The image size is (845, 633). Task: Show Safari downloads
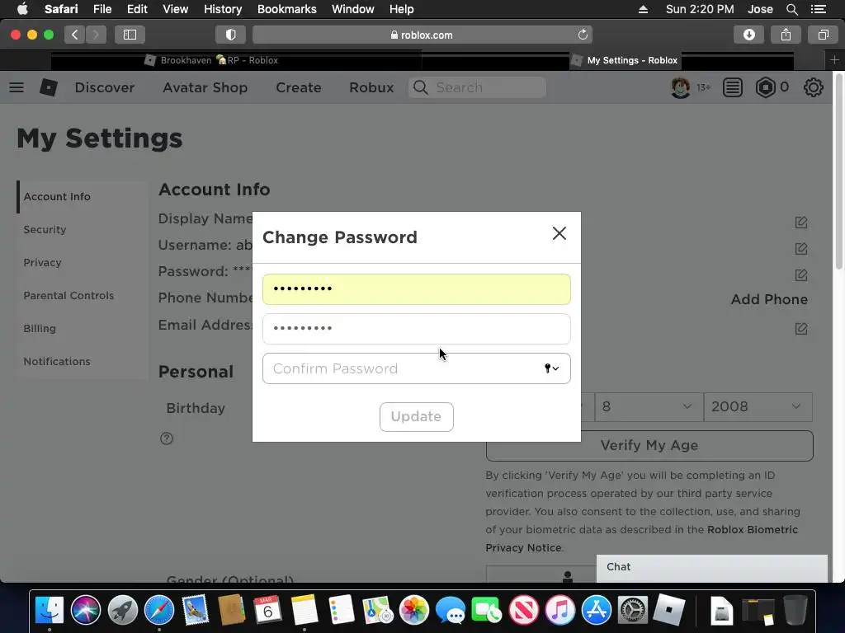tap(748, 35)
